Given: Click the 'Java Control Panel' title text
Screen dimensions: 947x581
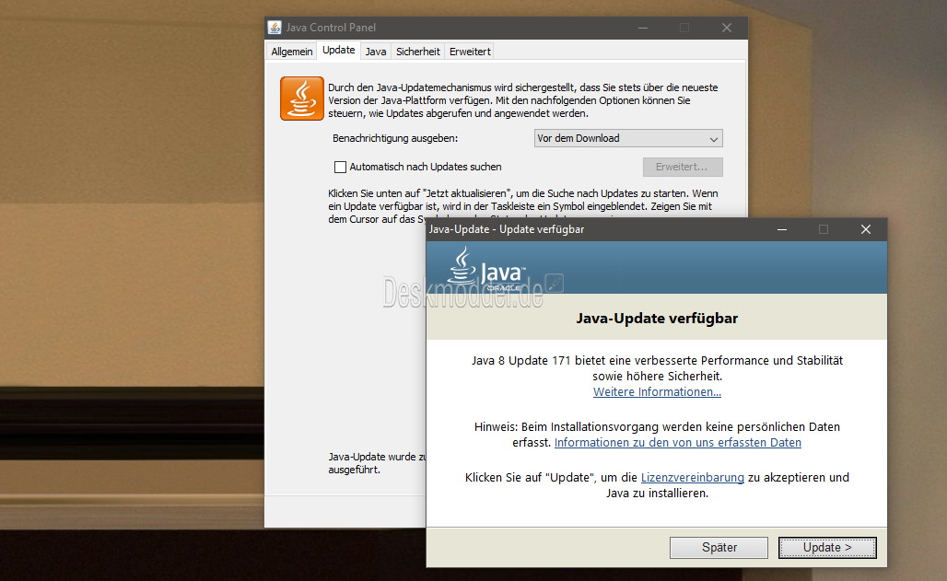Looking at the screenshot, I should (331, 28).
